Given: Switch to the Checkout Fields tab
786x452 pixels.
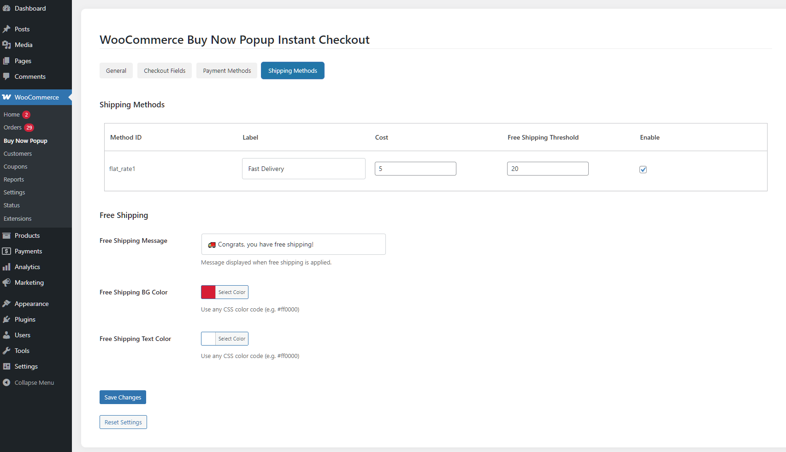Looking at the screenshot, I should click(x=165, y=70).
